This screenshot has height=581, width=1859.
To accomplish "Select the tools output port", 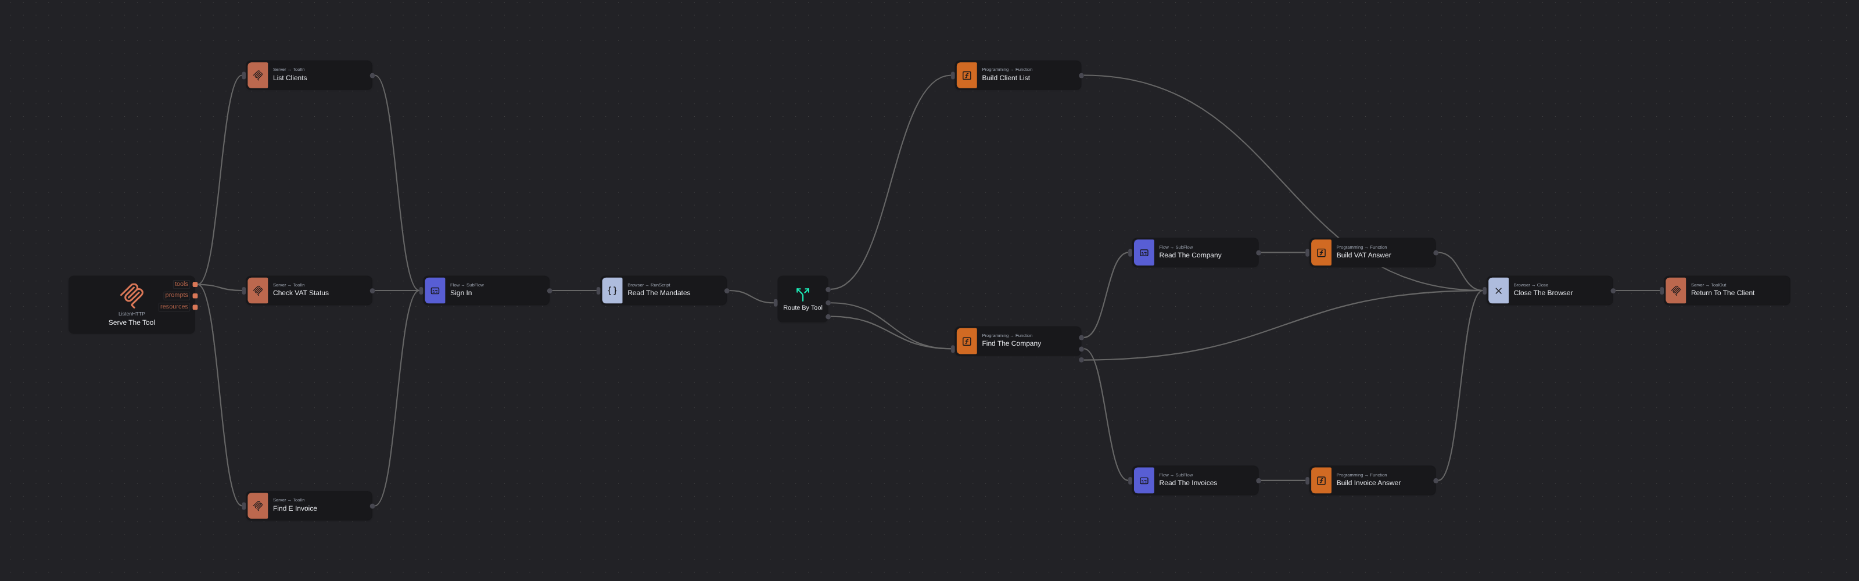I will tap(195, 284).
